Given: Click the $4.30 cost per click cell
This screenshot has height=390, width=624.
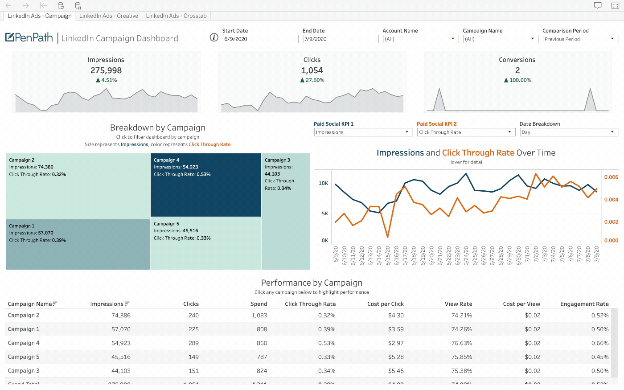Looking at the screenshot, I should click(x=396, y=315).
